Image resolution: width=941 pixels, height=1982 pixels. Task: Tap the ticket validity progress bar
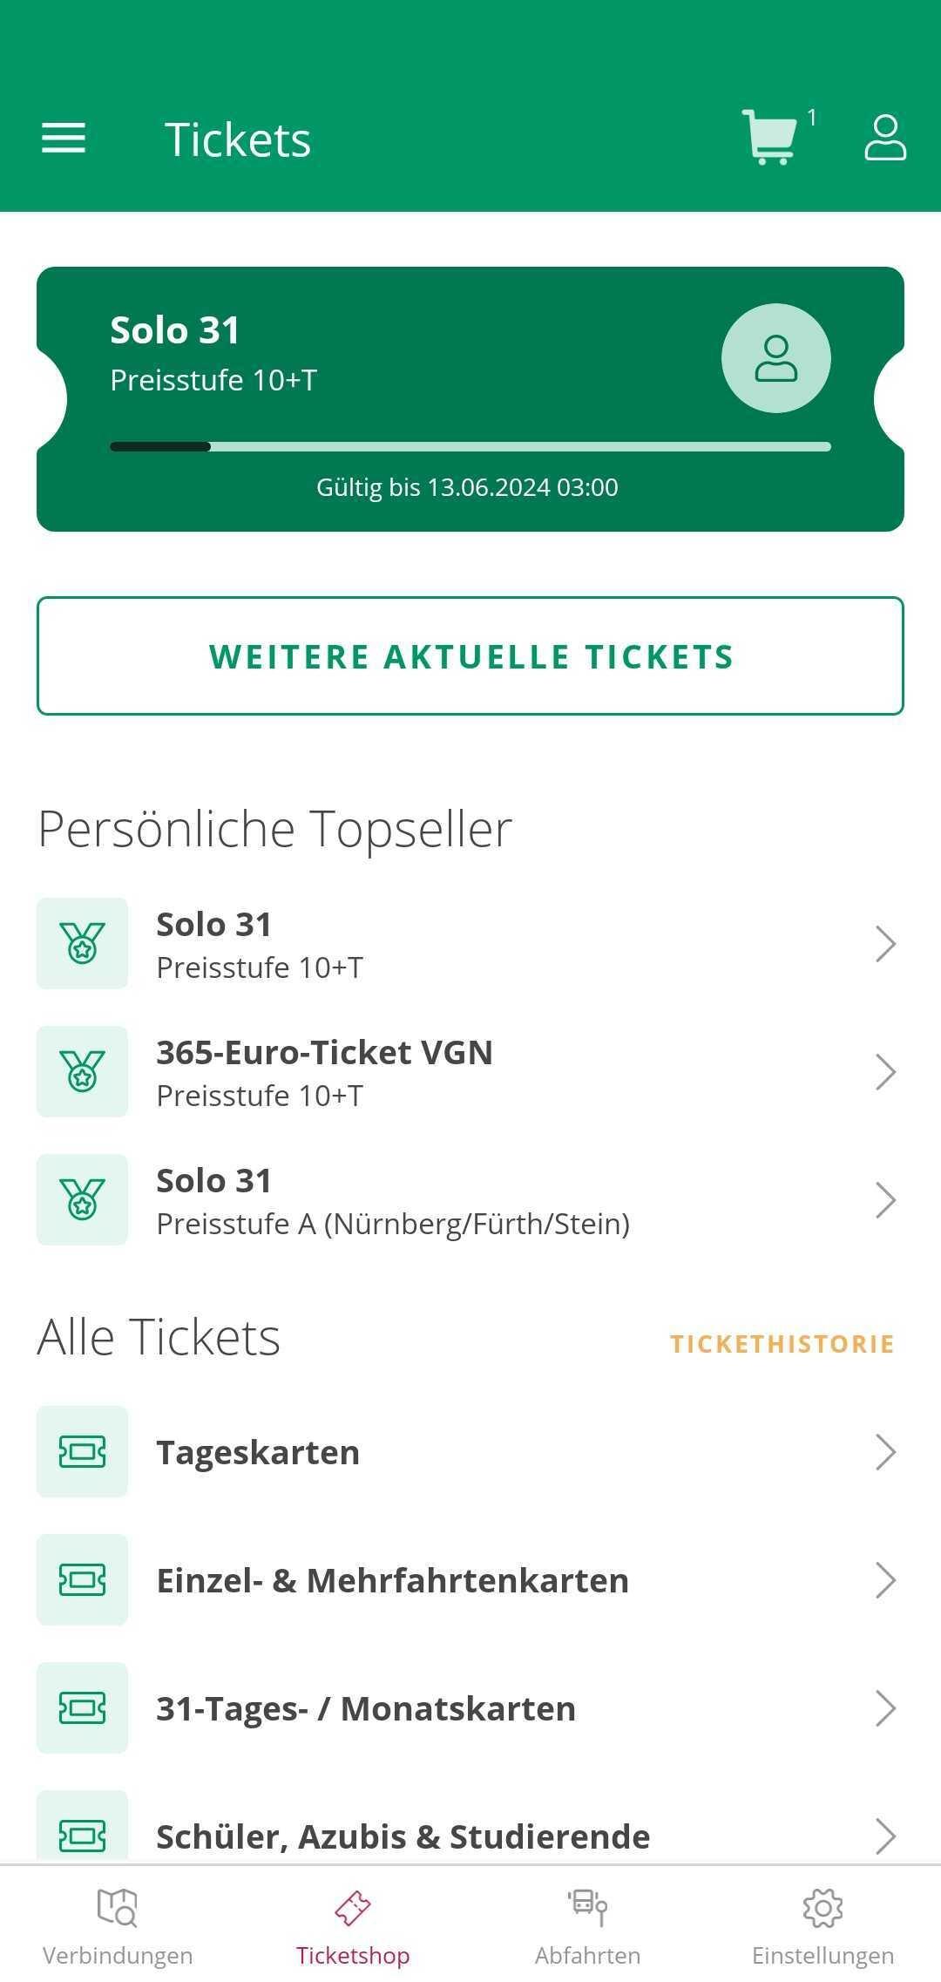click(470, 447)
